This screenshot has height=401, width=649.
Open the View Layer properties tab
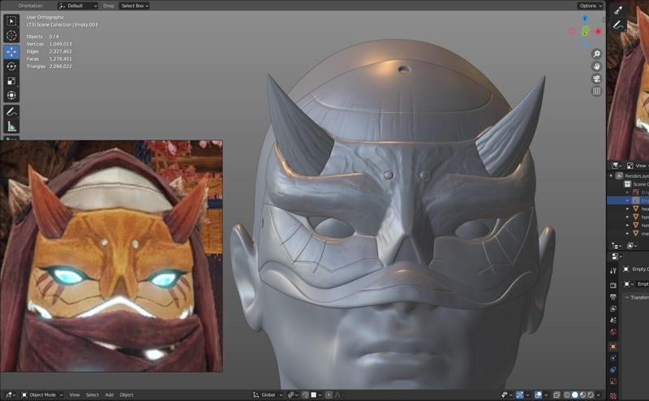point(613,308)
